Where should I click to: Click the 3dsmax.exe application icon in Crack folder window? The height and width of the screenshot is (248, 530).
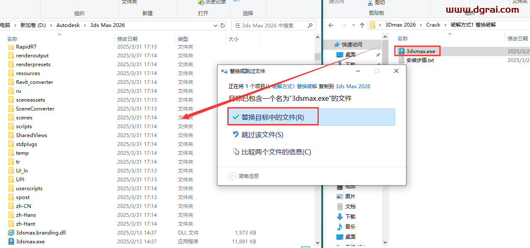(x=401, y=51)
